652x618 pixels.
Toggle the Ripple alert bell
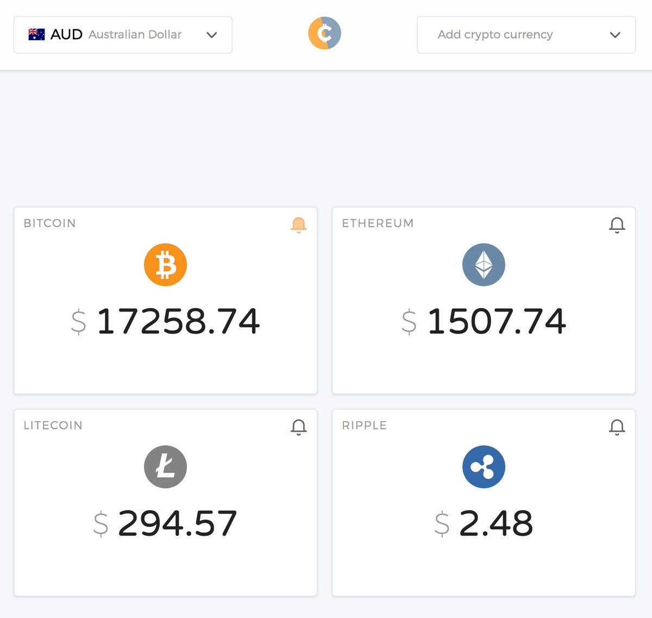[x=617, y=427]
